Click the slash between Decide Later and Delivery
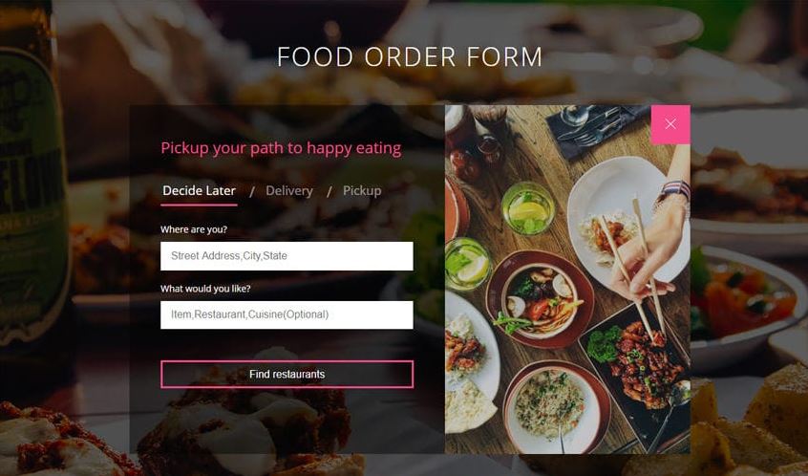Image resolution: width=808 pixels, height=476 pixels. click(x=252, y=192)
